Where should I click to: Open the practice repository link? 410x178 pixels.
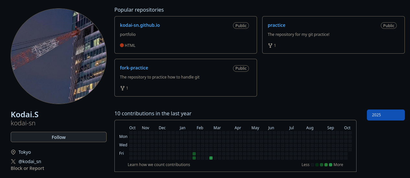coord(276,25)
